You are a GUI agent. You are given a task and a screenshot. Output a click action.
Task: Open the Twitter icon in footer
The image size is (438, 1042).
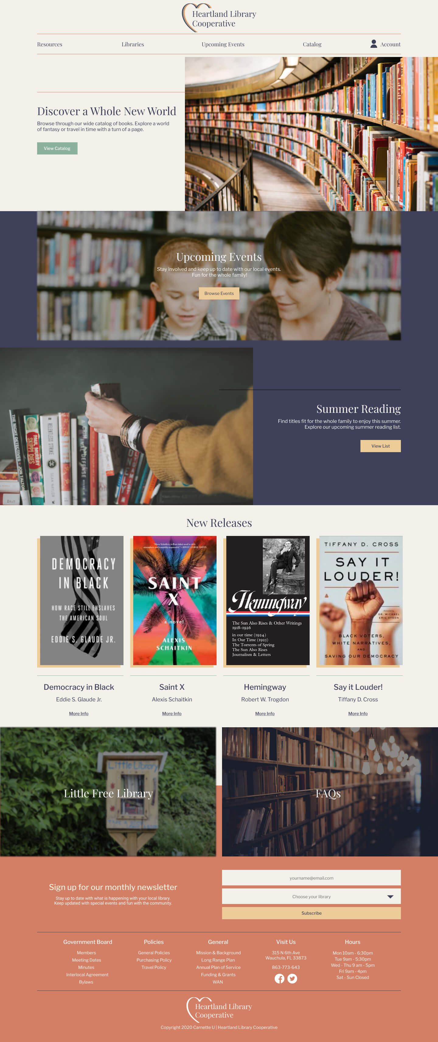tap(292, 979)
